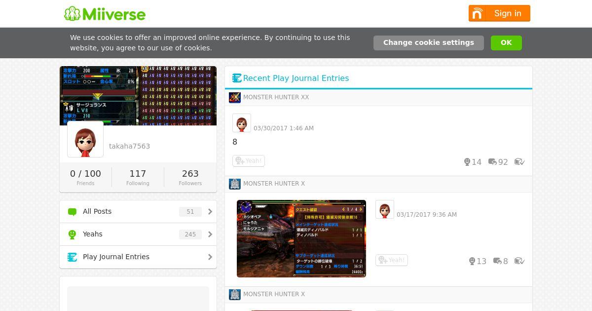
Task: Open All Posts in the sidebar
Action: click(138, 211)
